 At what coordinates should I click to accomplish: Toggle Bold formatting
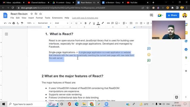click(85, 23)
